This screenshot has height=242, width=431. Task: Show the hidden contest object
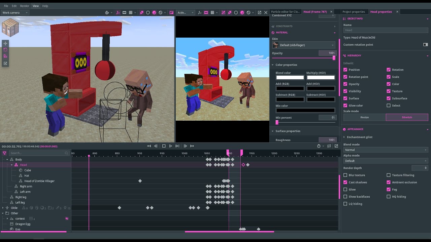coord(67,218)
